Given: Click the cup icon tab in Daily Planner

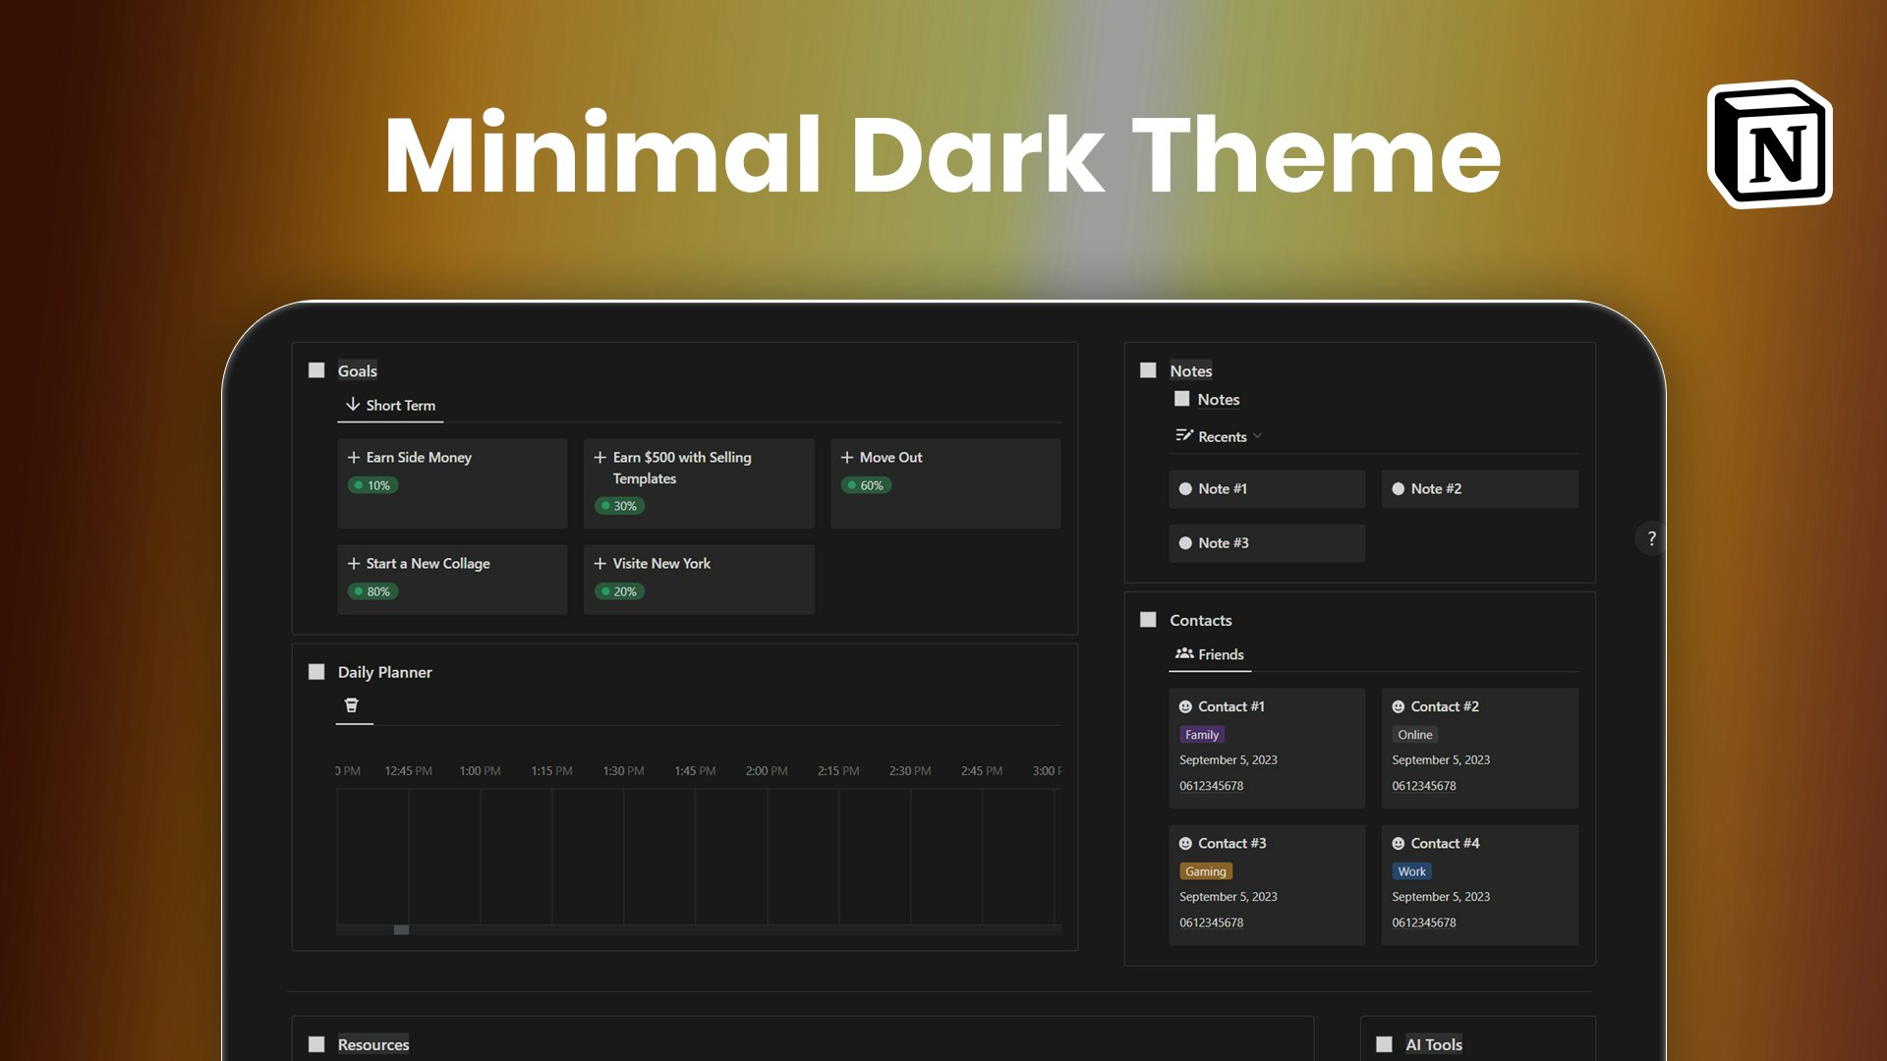Looking at the screenshot, I should (x=352, y=705).
